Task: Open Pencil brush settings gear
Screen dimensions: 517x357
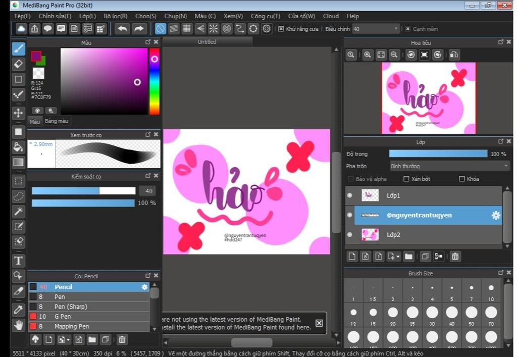Action: pyautogui.click(x=144, y=287)
